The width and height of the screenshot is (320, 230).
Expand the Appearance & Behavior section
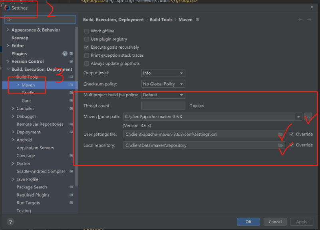point(8,30)
